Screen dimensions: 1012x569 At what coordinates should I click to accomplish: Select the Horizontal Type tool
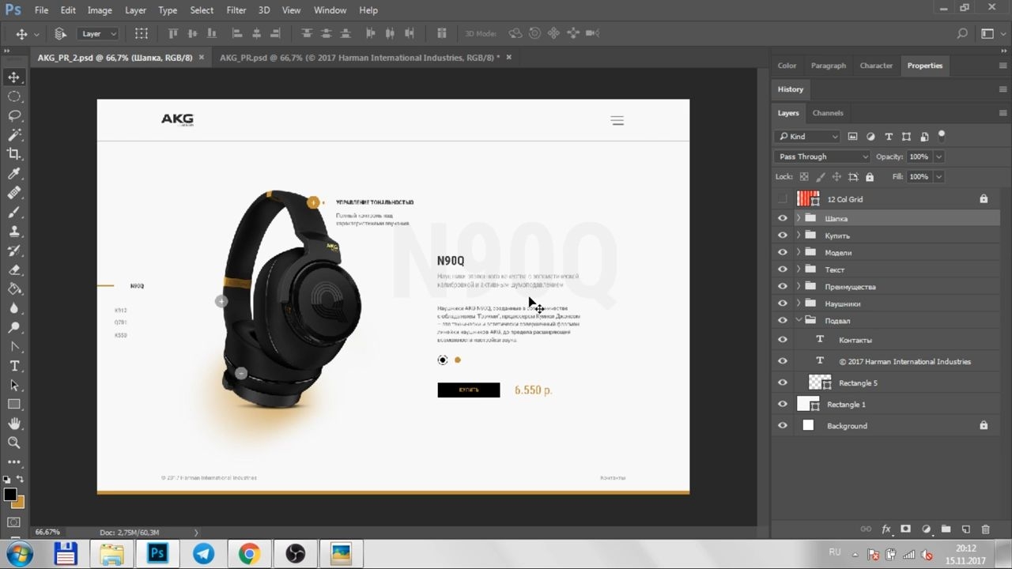tap(14, 366)
